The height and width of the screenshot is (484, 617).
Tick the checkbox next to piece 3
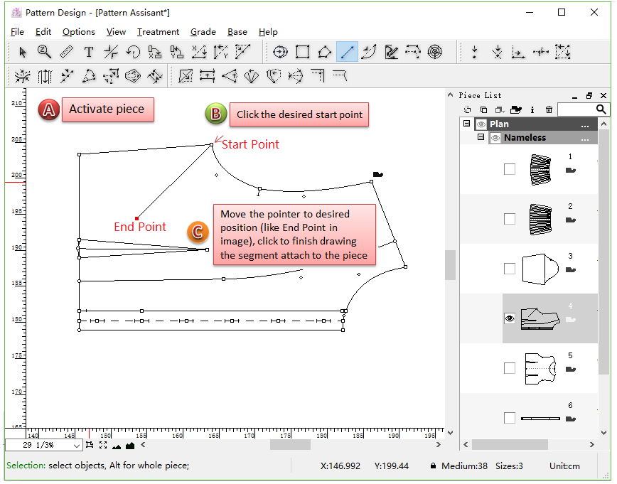(x=509, y=269)
